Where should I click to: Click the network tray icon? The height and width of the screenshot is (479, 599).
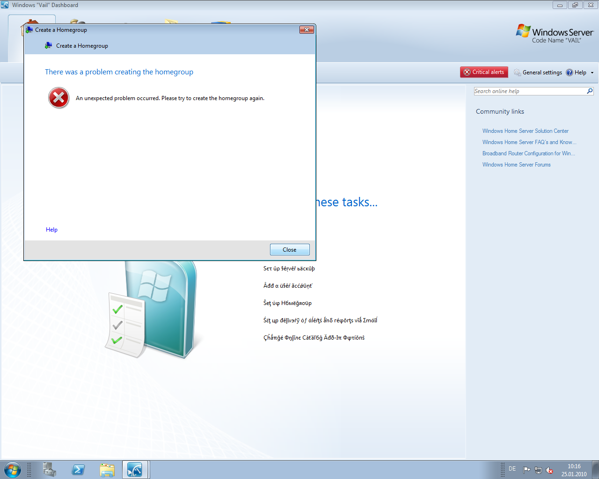point(538,470)
